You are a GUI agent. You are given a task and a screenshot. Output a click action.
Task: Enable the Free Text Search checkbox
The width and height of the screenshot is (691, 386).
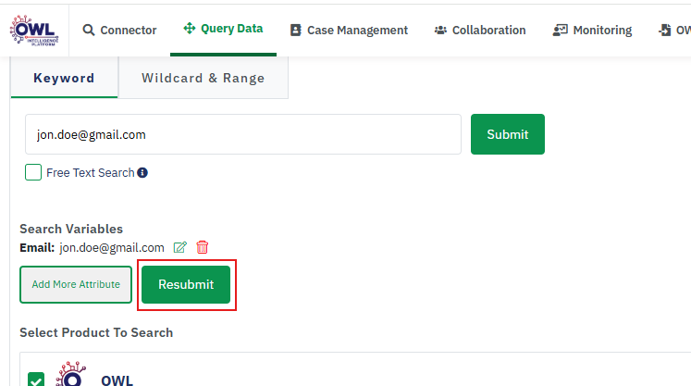33,172
